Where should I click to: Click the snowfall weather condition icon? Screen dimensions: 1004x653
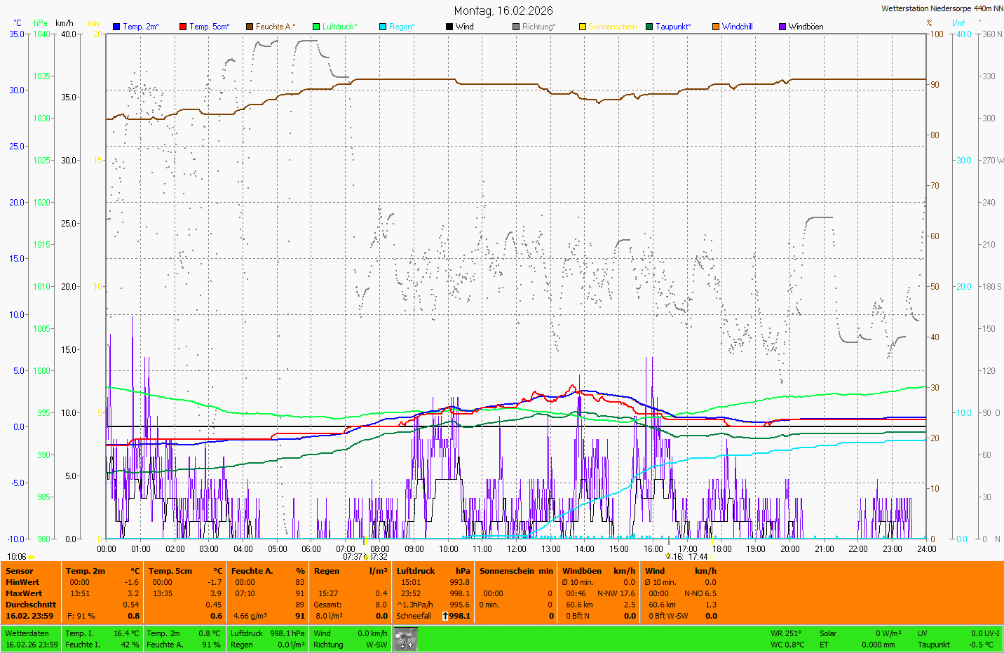[x=405, y=639]
